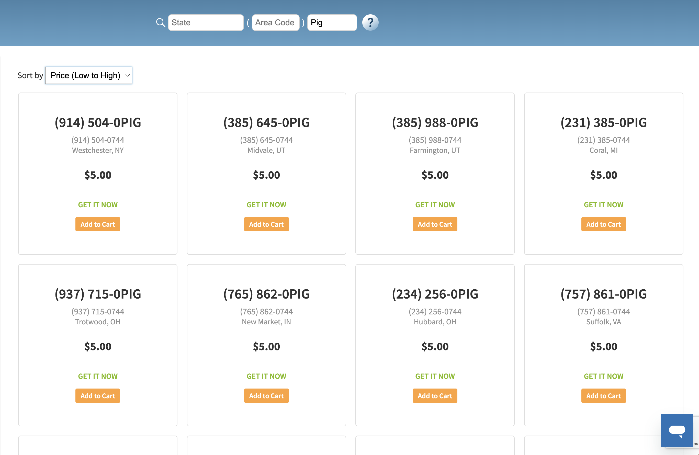Image resolution: width=699 pixels, height=455 pixels.
Task: Open the Sort by Price dropdown
Action: [88, 75]
